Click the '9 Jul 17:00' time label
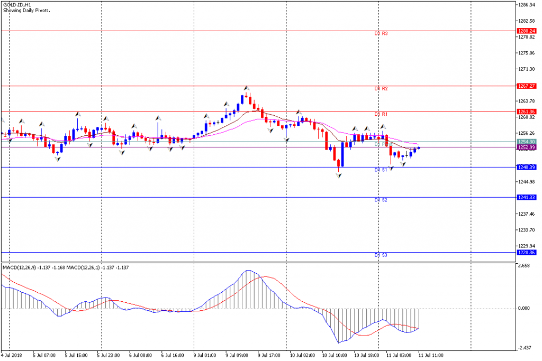The height and width of the screenshot is (361, 542). (269, 356)
